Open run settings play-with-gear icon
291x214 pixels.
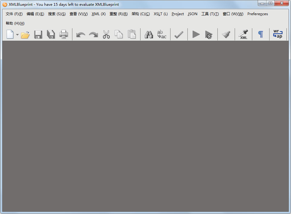[x=209, y=35]
